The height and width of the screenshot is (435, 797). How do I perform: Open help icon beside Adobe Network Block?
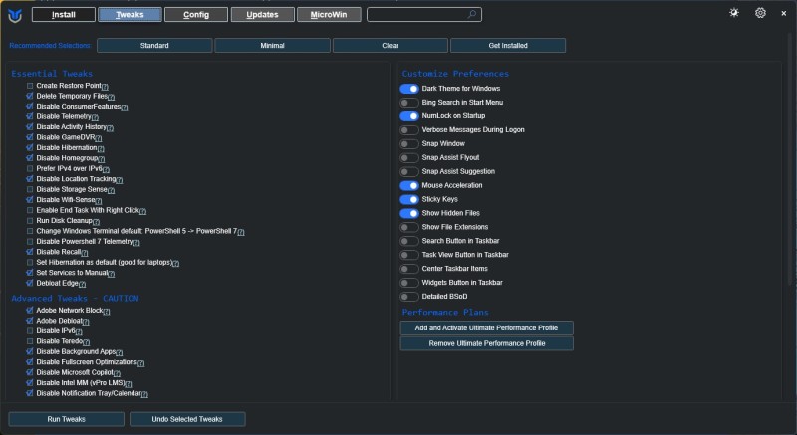tap(107, 312)
